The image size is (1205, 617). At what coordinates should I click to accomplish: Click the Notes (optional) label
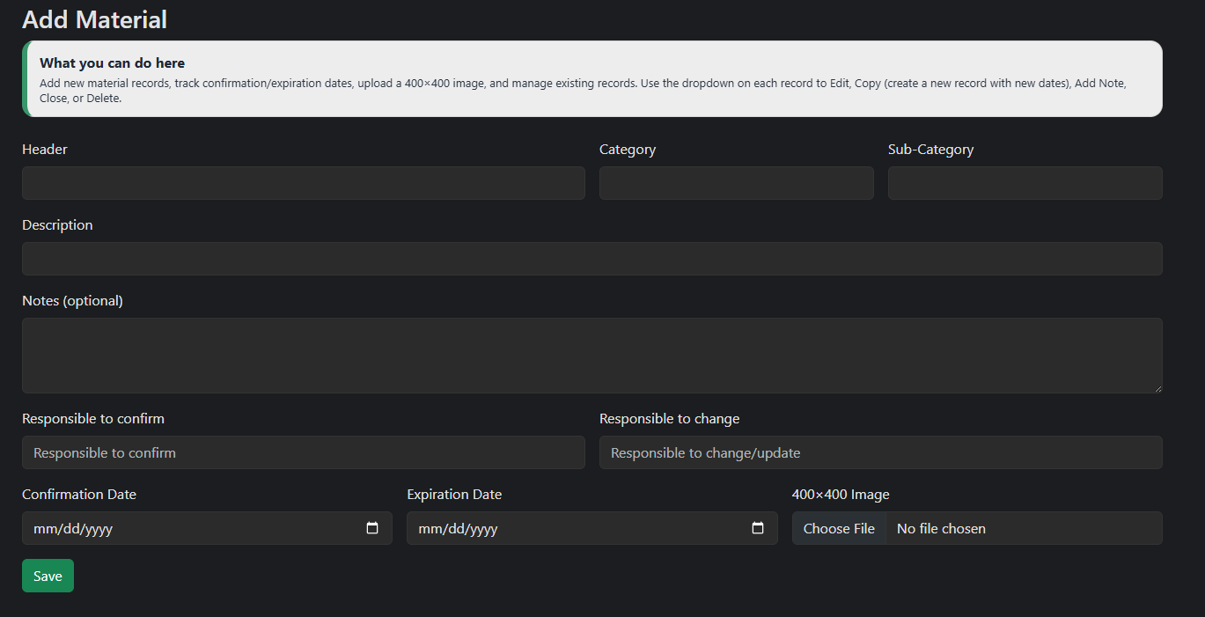point(72,301)
